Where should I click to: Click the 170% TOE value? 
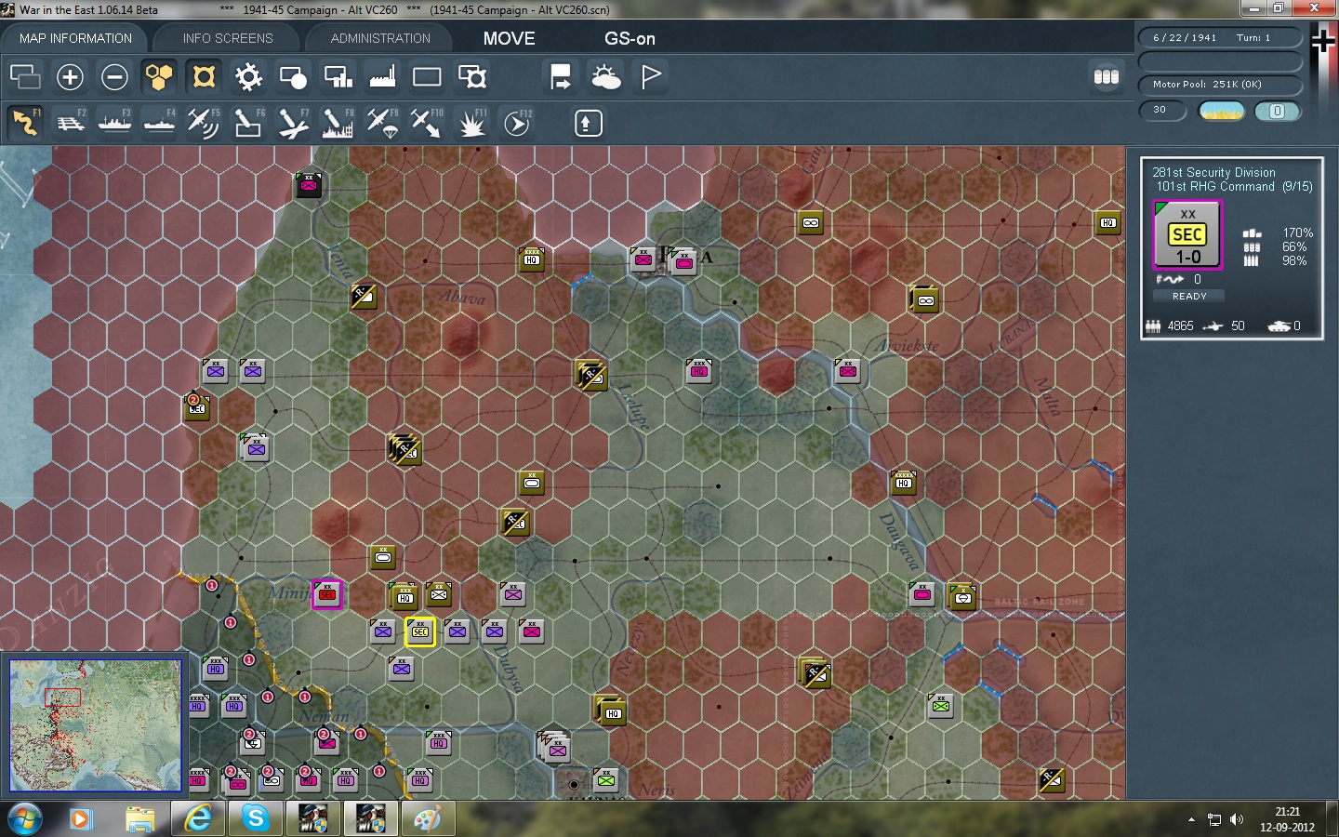coord(1297,232)
